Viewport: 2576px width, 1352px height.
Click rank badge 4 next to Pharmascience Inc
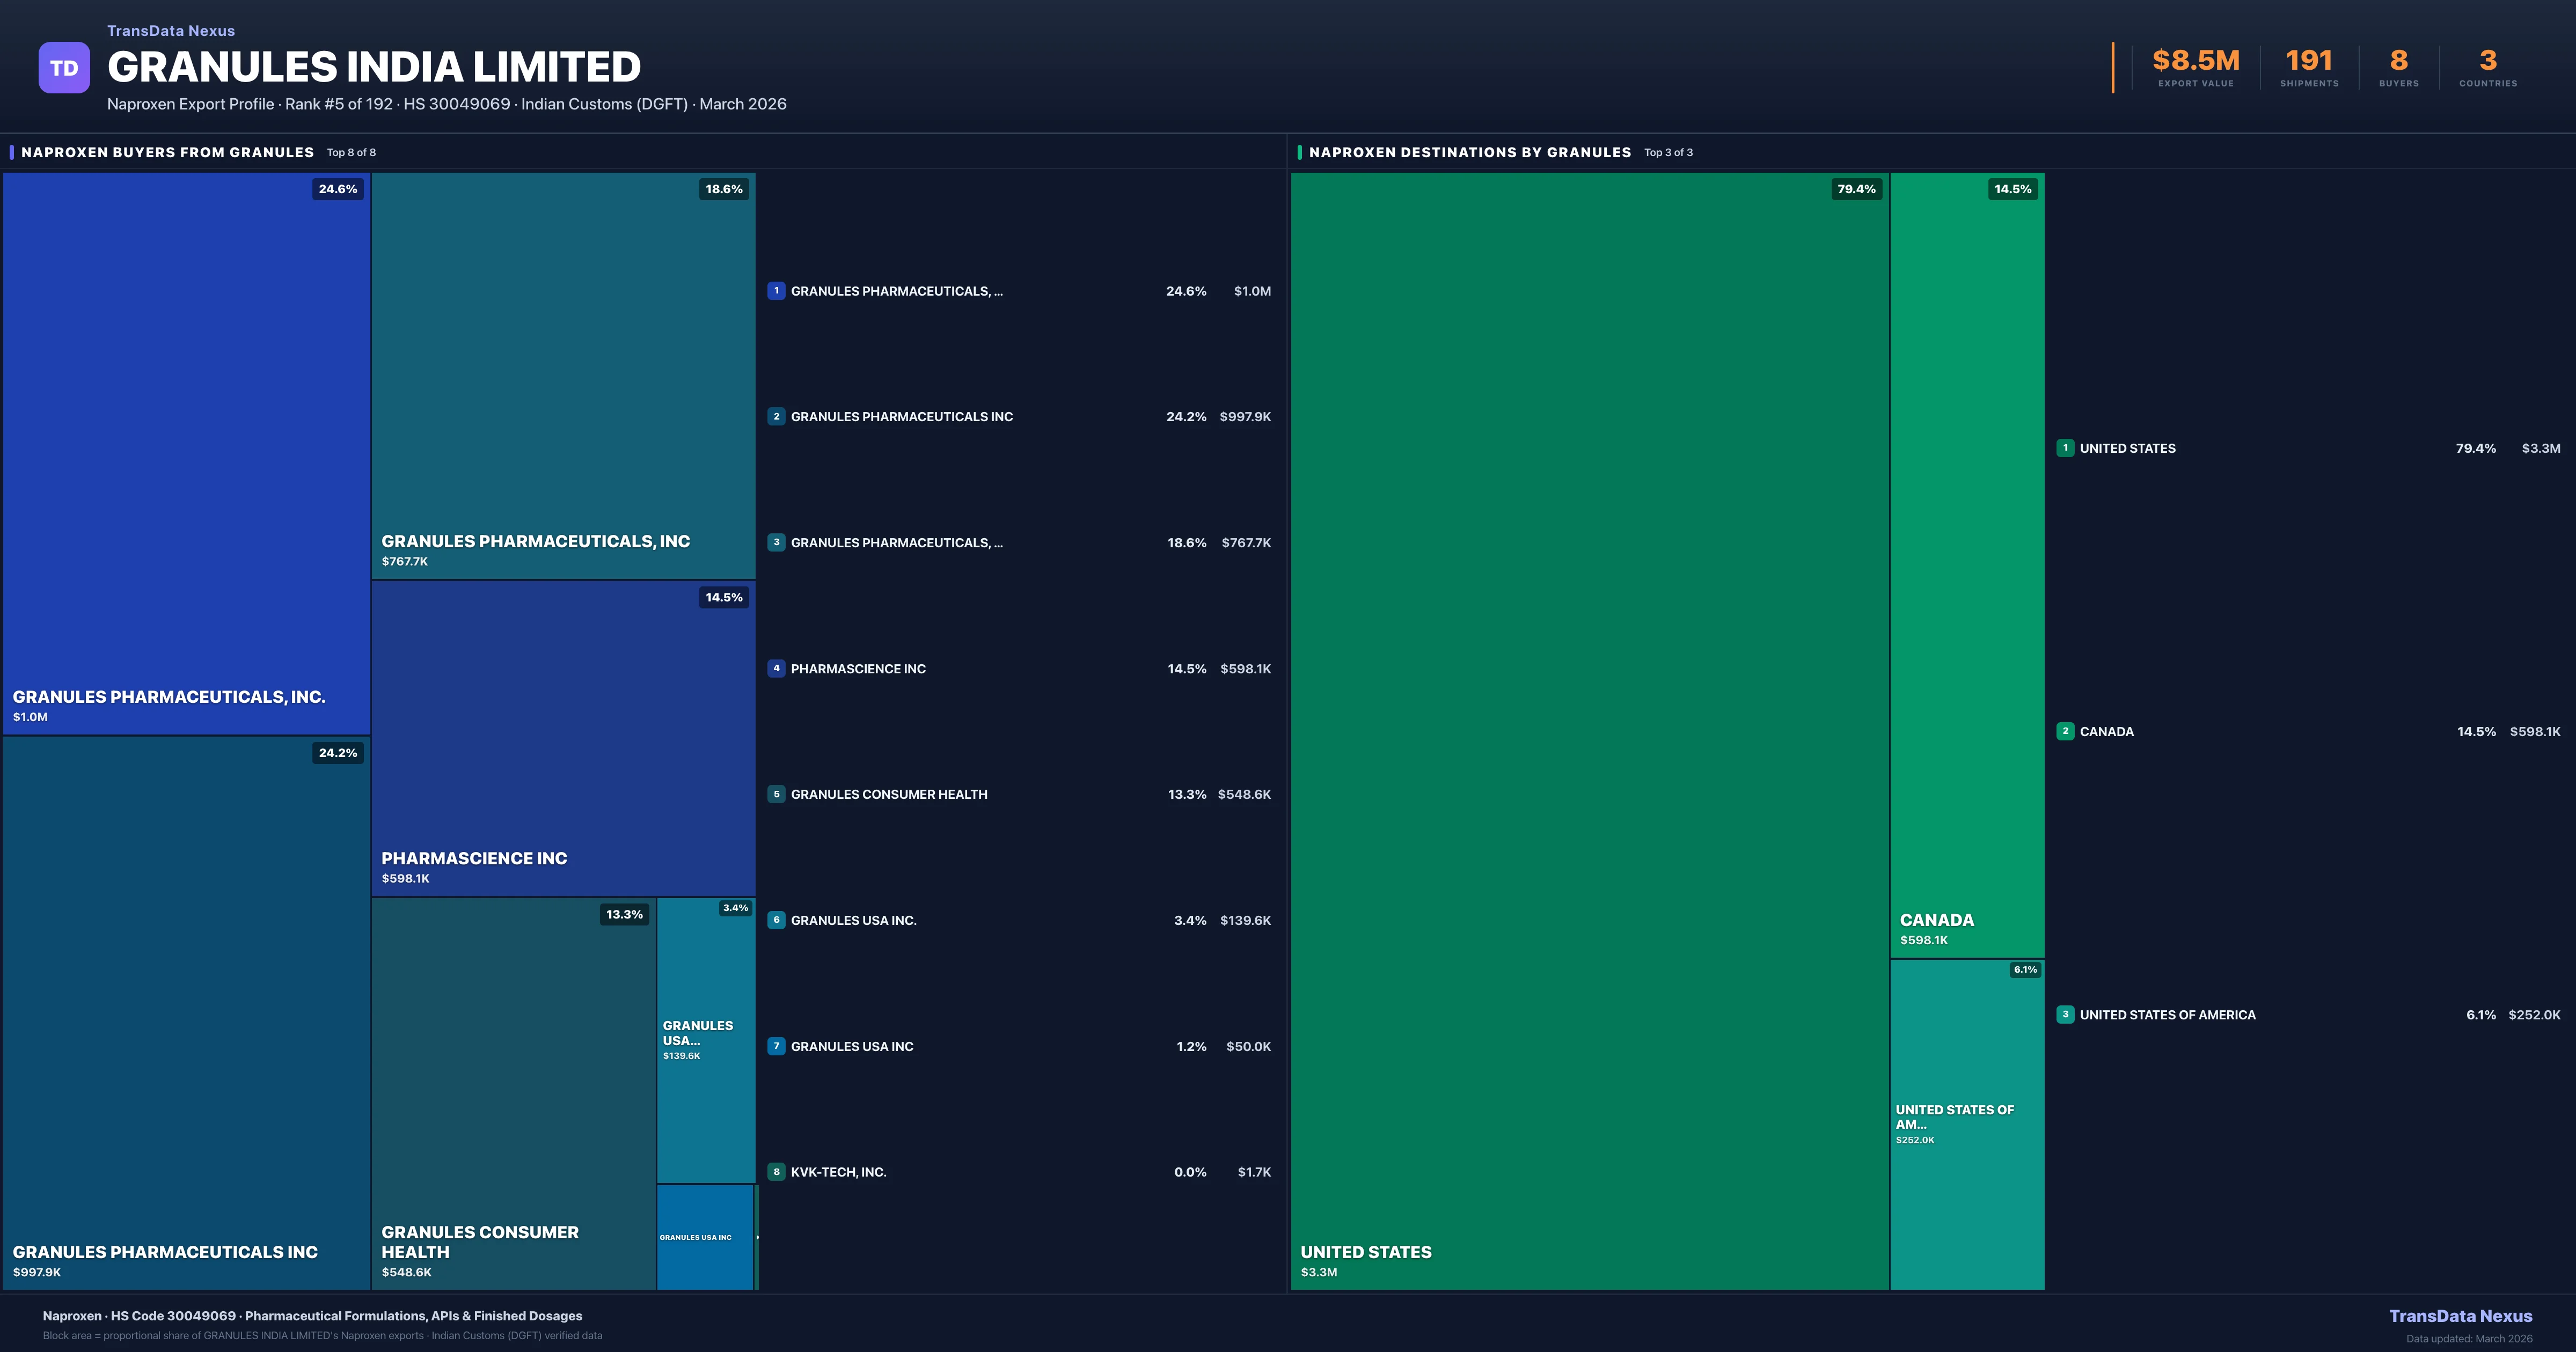776,668
